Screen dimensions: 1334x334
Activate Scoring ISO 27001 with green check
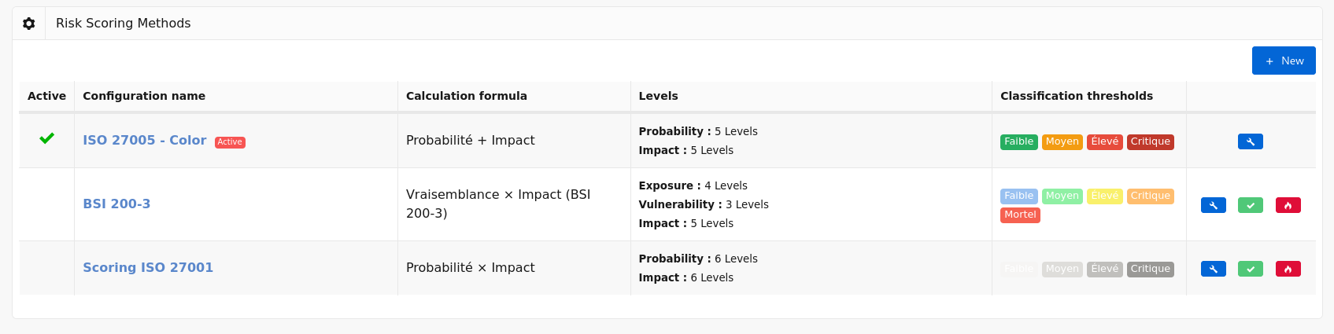(1250, 269)
